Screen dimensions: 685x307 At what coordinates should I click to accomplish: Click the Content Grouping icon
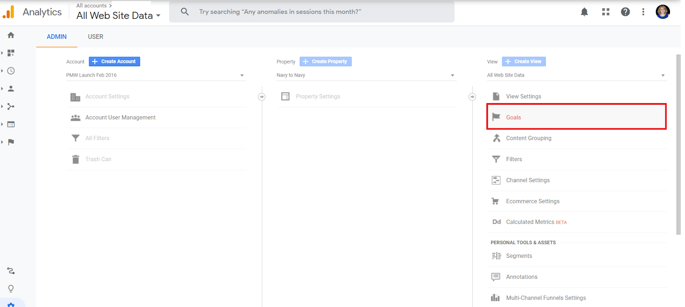pos(496,138)
